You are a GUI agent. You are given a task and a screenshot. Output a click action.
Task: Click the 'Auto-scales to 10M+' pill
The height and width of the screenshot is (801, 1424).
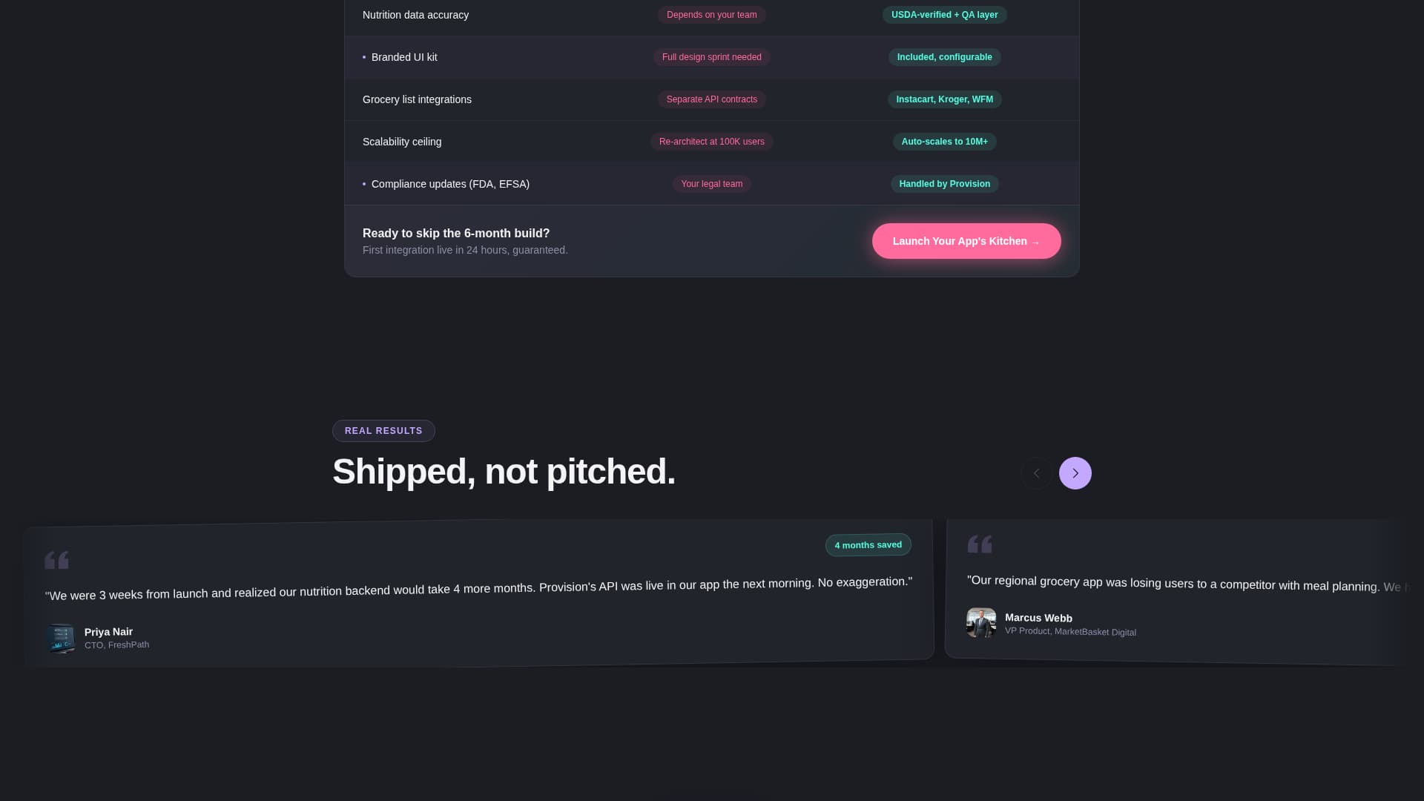944,142
